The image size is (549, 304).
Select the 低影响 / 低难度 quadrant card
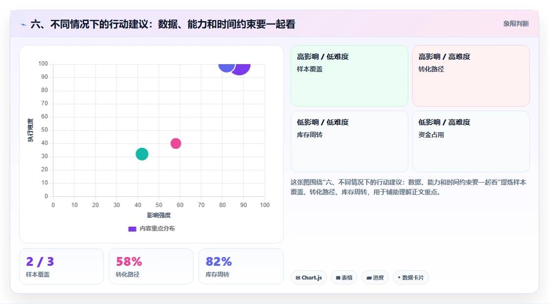pyautogui.click(x=349, y=141)
